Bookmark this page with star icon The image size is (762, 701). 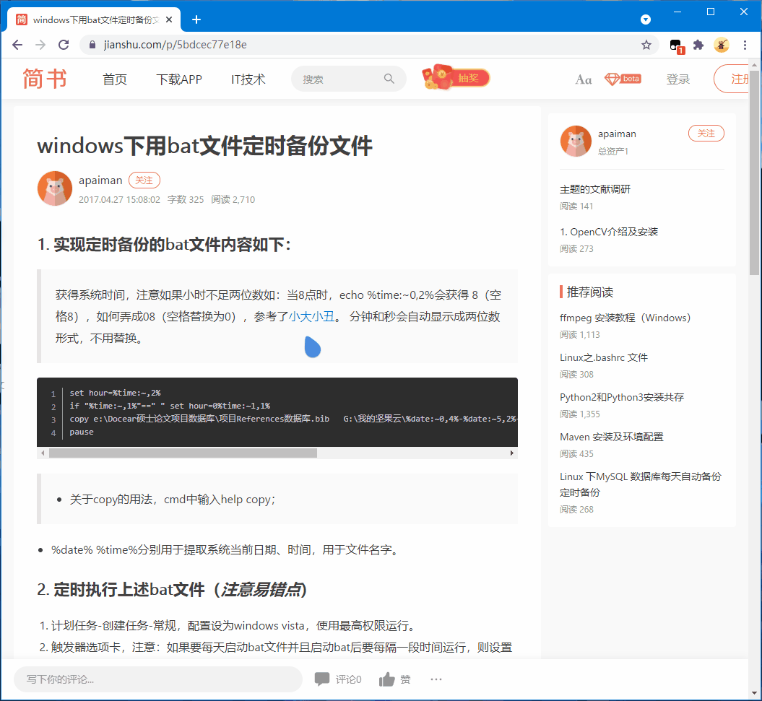[x=646, y=45]
